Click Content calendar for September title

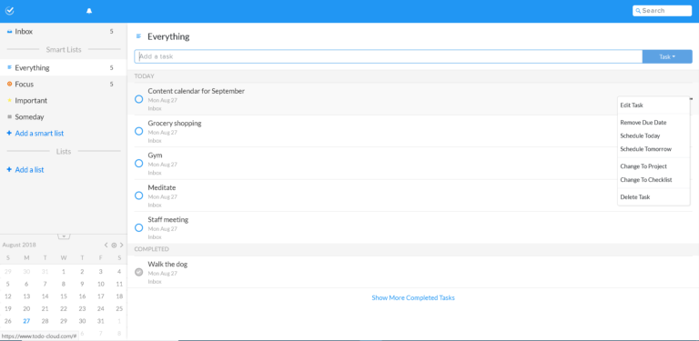(x=197, y=91)
